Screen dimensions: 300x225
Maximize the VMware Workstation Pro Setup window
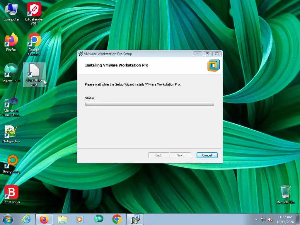tap(207, 54)
